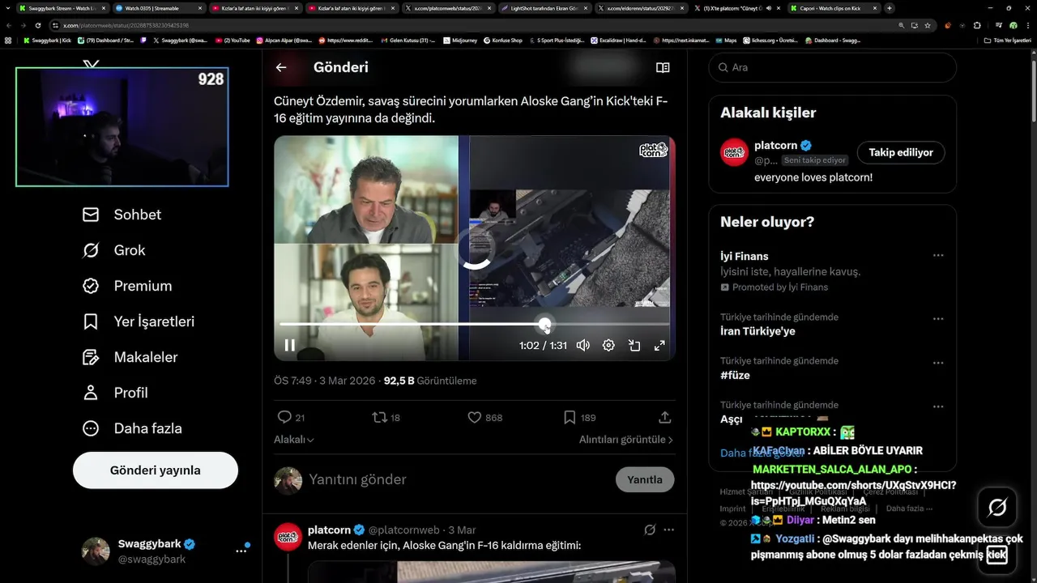Open a new browser tab
This screenshot has height=583, width=1037.
pos(890,8)
